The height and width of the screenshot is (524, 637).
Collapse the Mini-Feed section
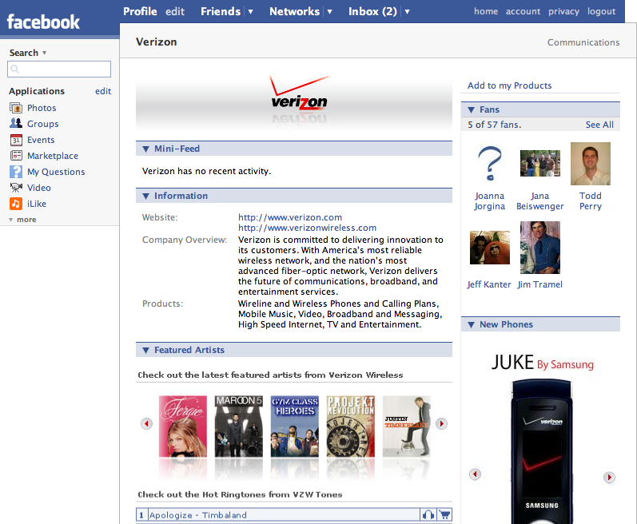(145, 149)
